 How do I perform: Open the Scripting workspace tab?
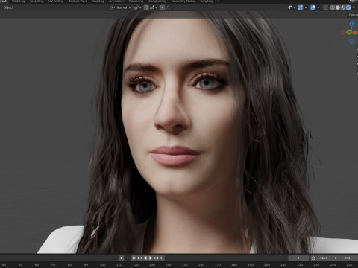[207, 1]
